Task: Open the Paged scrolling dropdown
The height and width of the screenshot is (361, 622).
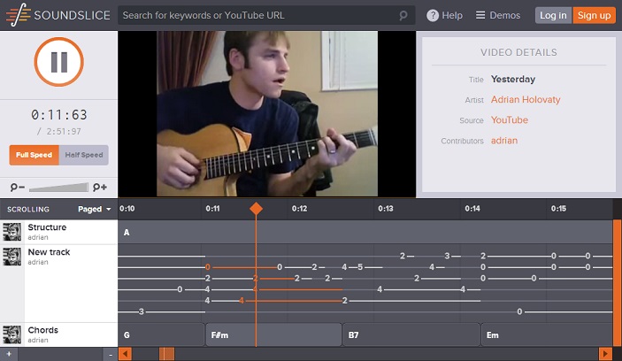Action: tap(95, 210)
